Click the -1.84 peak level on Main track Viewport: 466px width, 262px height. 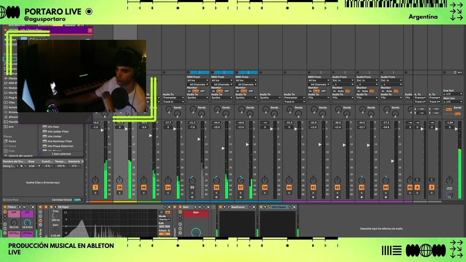point(450,123)
